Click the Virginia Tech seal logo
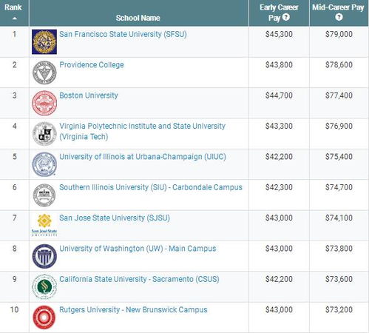The width and height of the screenshot is (369, 333). click(x=44, y=134)
